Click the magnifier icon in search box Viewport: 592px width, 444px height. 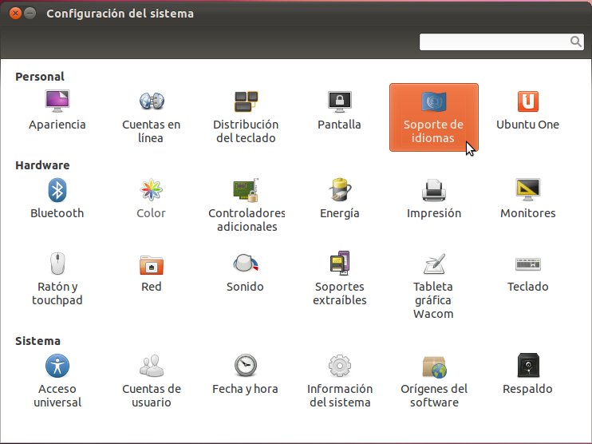point(575,42)
